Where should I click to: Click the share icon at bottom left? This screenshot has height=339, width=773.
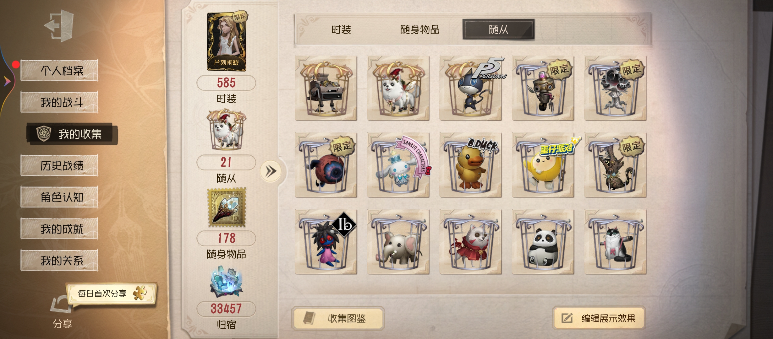coord(62,304)
